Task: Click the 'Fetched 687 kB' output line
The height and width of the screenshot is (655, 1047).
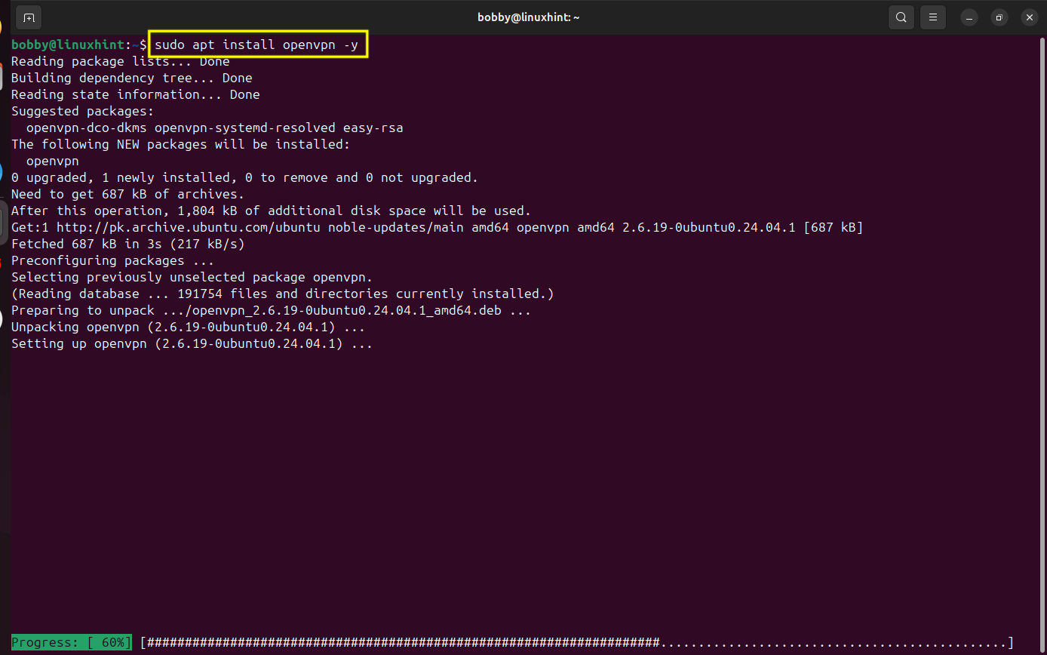Action: (x=127, y=244)
